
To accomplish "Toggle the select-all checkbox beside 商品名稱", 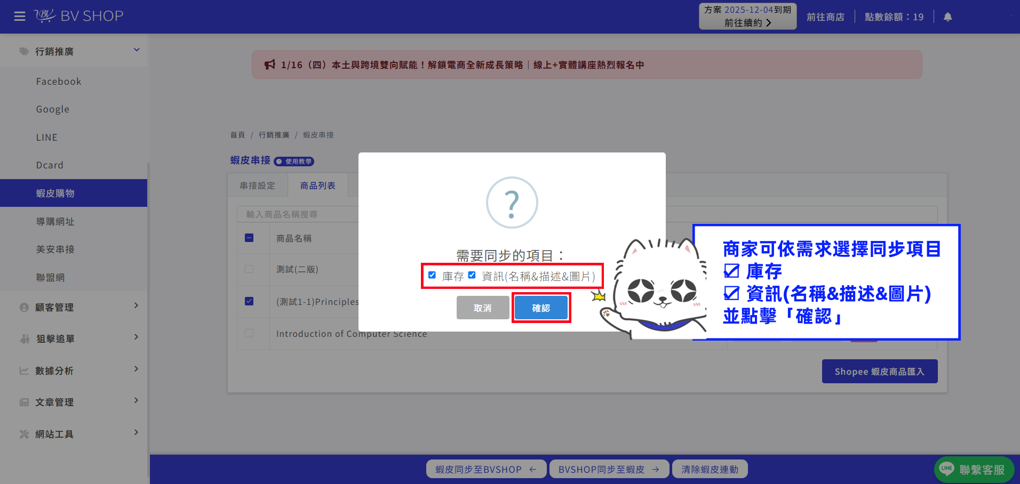I will [x=249, y=238].
